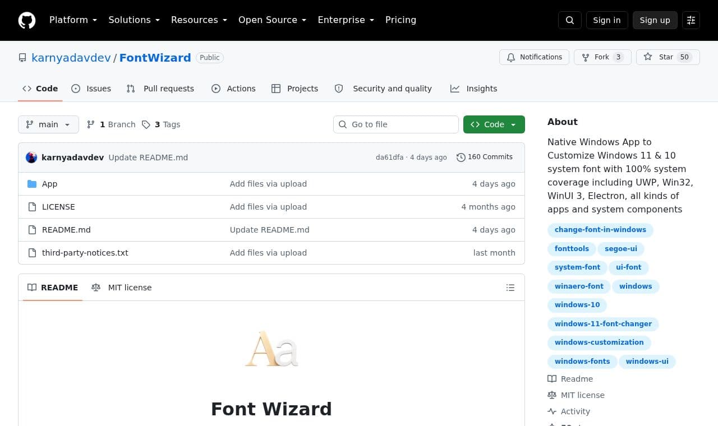Open the 160 Commits history link
Viewport: 718px width, 426px height.
coord(485,158)
